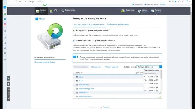Click the hard drive backup illustration
This screenshot has width=195, height=109.
coord(50,36)
